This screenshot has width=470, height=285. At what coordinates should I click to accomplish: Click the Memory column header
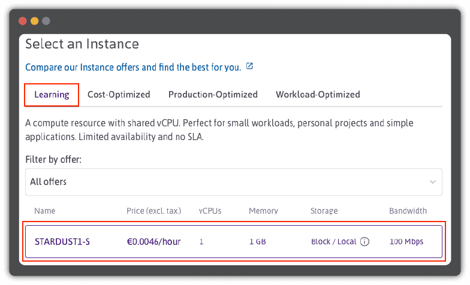[263, 211]
